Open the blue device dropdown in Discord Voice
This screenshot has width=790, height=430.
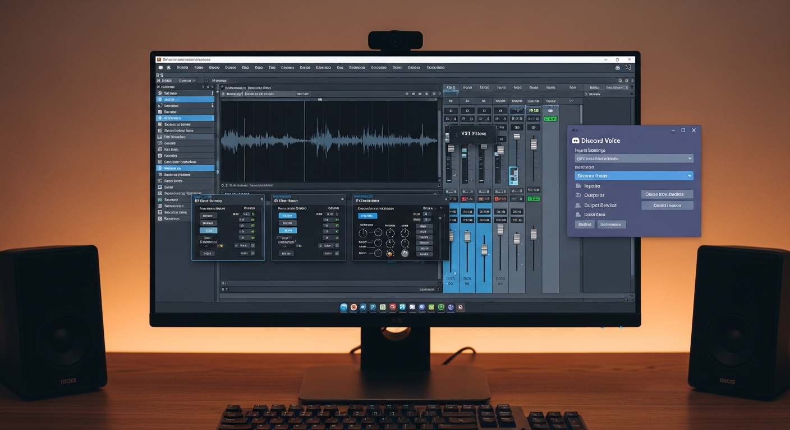[633, 175]
